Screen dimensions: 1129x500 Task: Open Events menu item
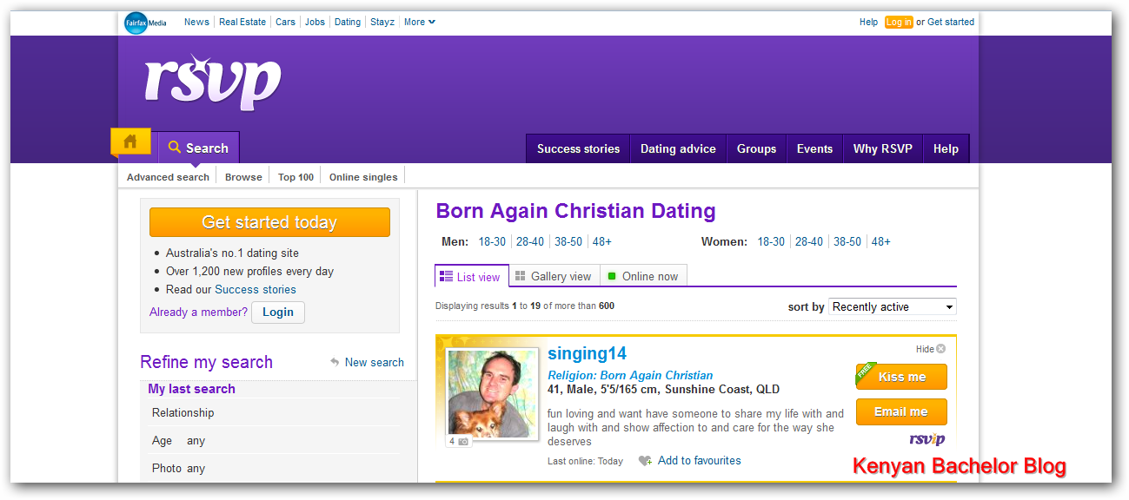[814, 148]
